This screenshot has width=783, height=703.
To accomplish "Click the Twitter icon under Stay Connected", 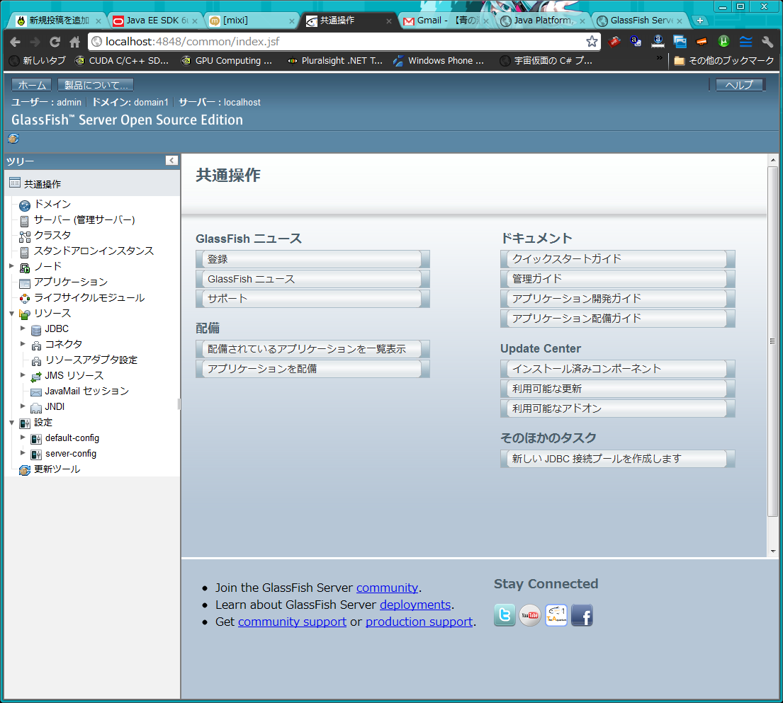I will pyautogui.click(x=505, y=615).
